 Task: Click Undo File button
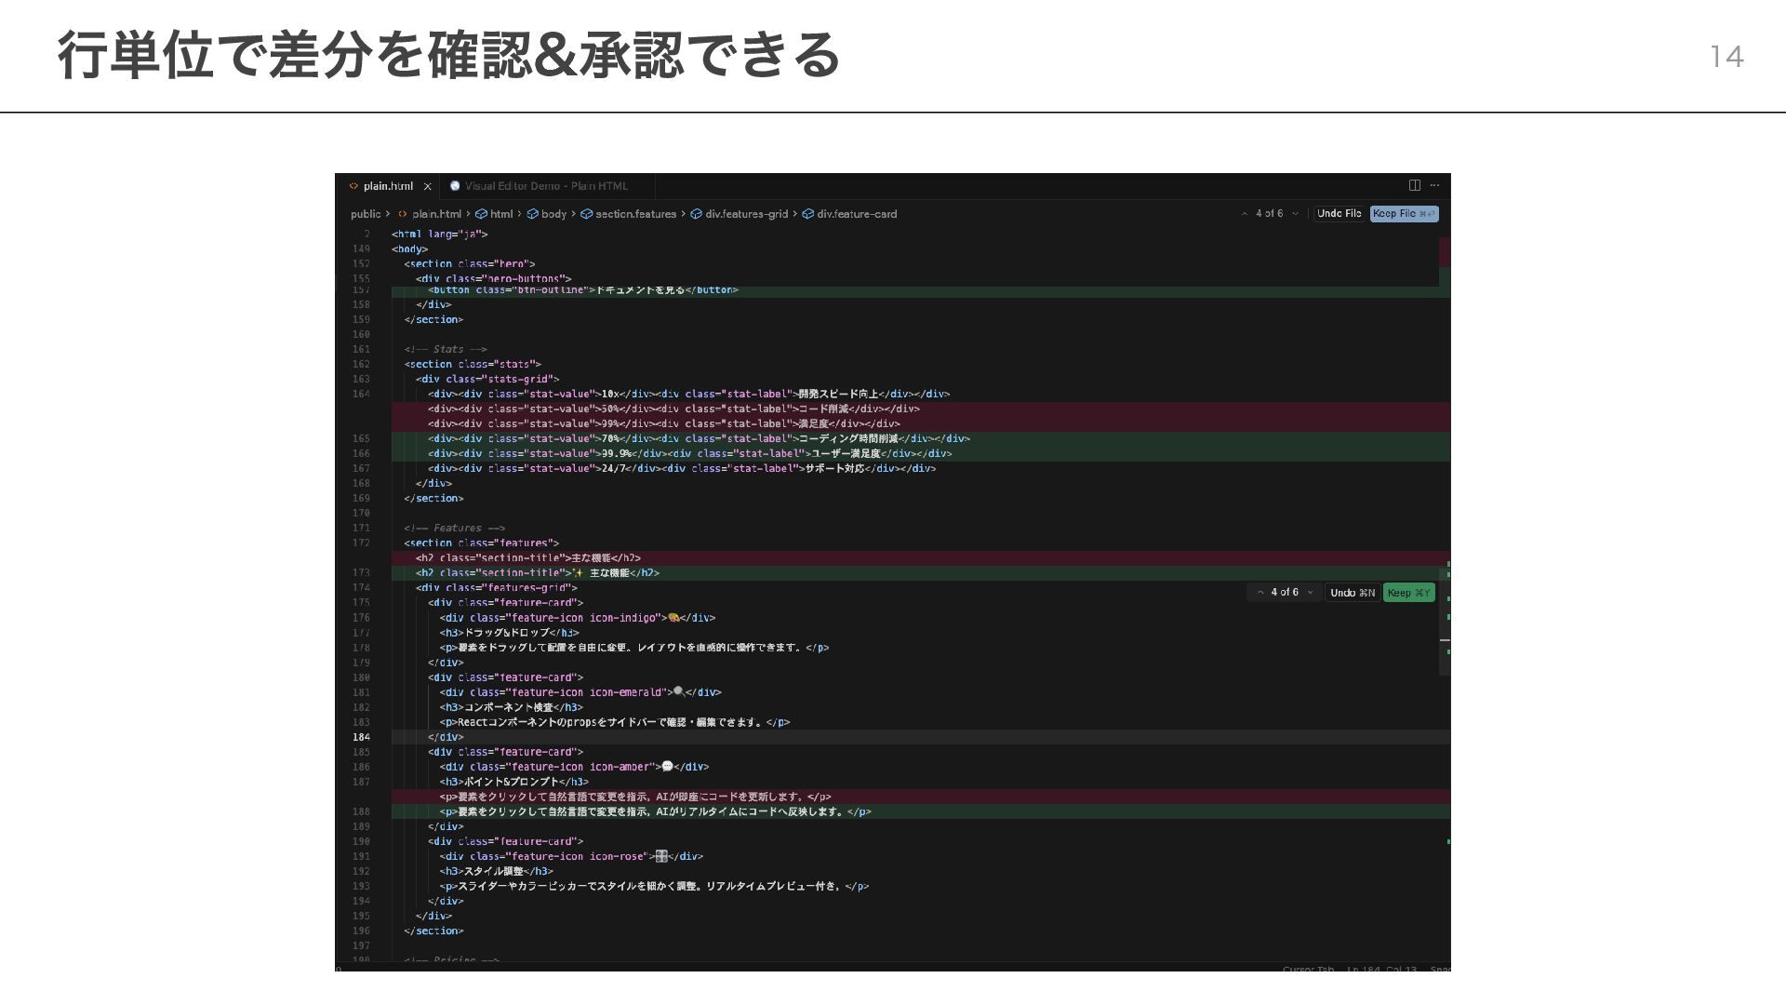(1339, 214)
